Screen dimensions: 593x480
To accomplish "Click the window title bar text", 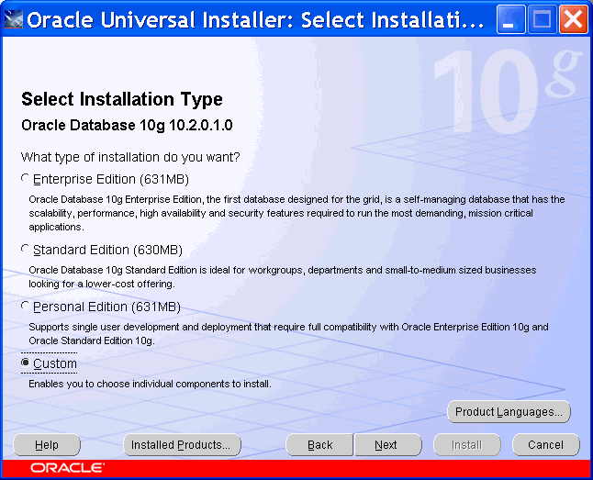I will coord(255,19).
